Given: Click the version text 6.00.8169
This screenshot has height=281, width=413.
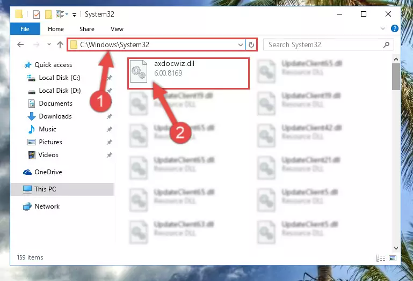Looking at the screenshot, I should click(x=168, y=73).
